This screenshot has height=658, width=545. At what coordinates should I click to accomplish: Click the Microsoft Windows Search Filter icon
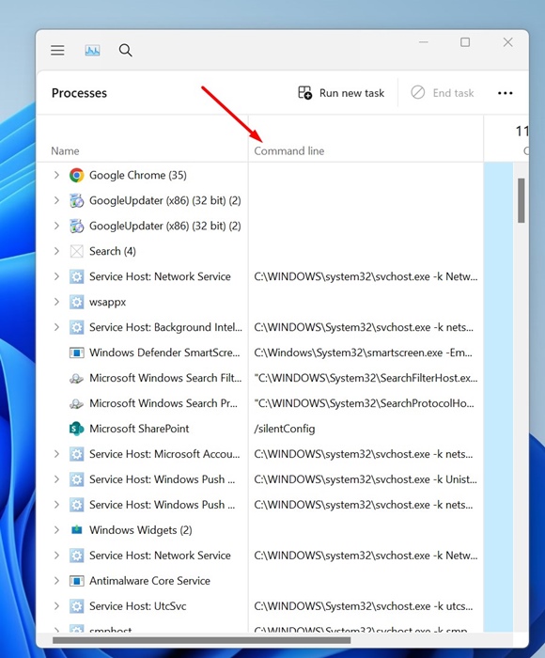[x=76, y=378]
